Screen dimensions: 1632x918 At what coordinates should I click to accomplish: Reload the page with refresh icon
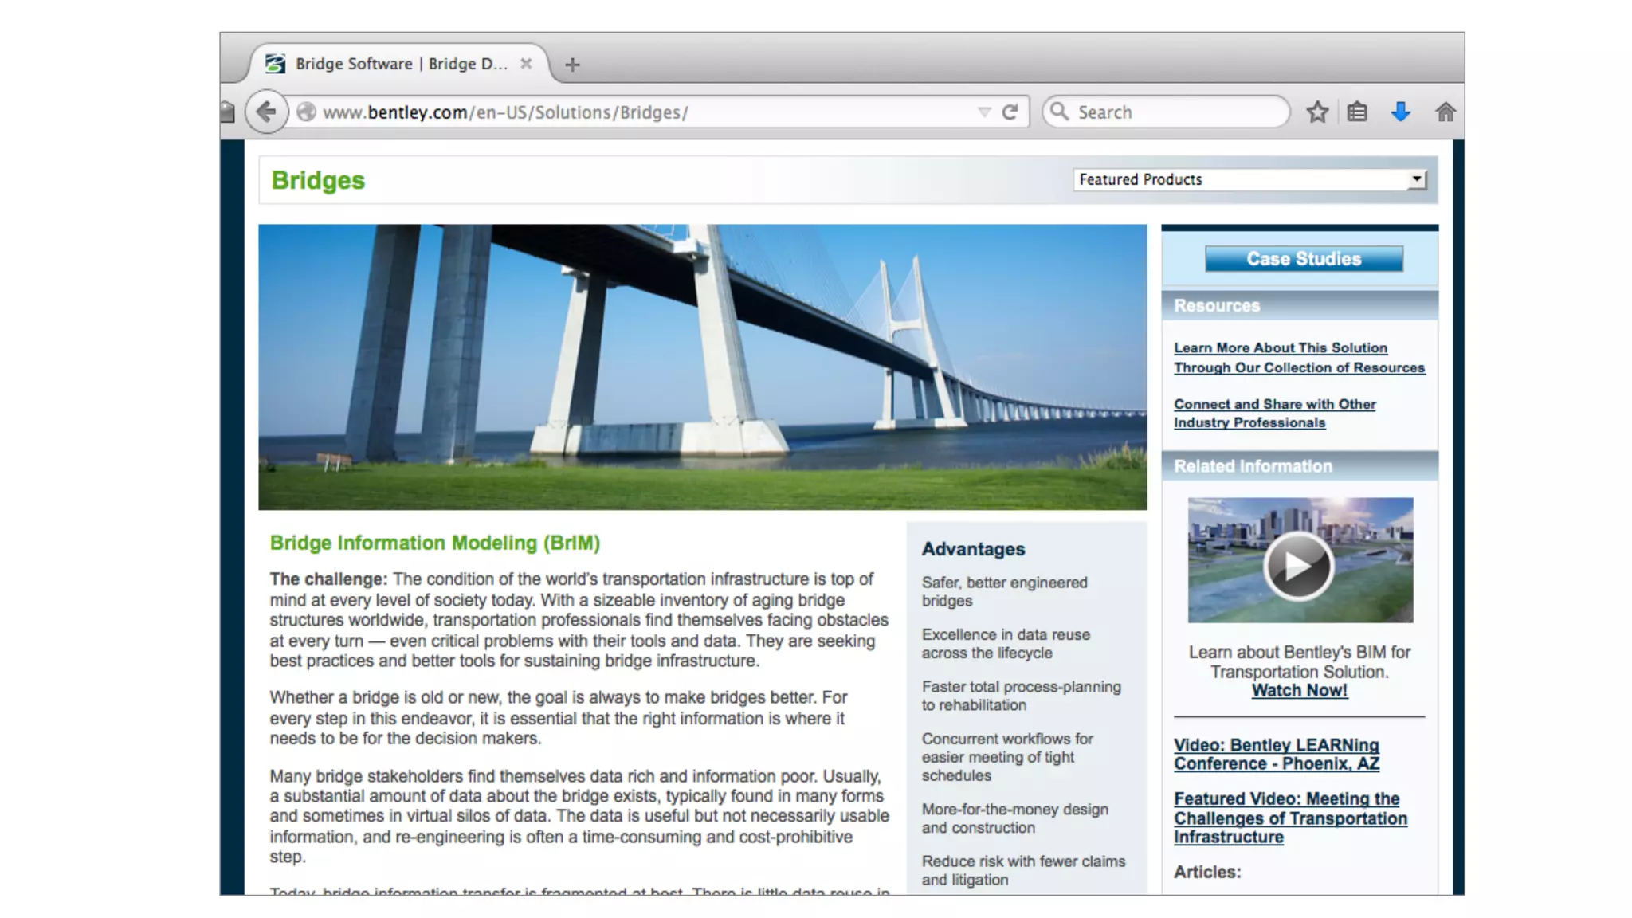[x=1010, y=112]
